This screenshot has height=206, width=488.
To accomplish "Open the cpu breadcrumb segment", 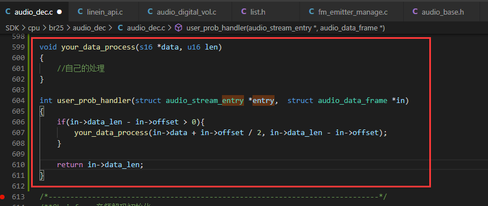I will coord(34,28).
